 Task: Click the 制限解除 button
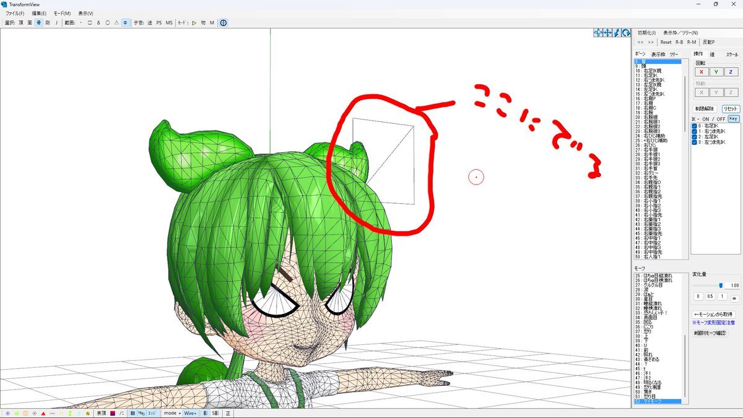(x=705, y=109)
